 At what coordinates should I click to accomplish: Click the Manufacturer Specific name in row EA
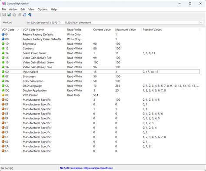tap(37, 146)
